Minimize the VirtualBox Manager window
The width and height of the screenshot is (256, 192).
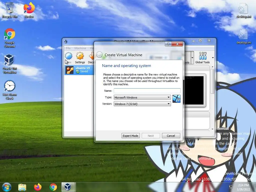click(193, 40)
